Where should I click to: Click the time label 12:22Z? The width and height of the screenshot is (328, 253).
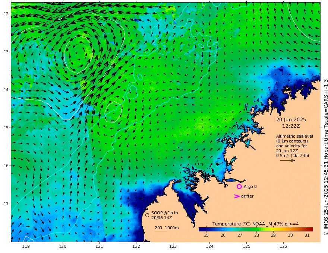(291, 126)
